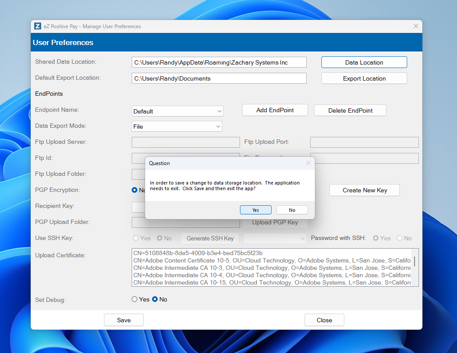Select Yes for Use SSH Key

(x=136, y=238)
